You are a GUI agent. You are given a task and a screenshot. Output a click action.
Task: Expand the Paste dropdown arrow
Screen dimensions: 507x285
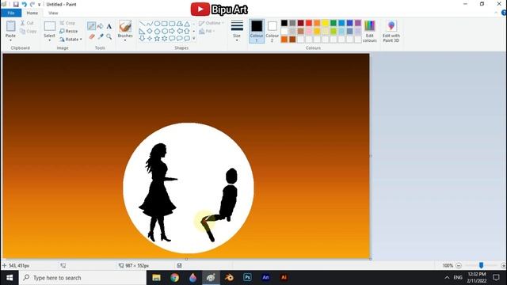[x=10, y=40]
